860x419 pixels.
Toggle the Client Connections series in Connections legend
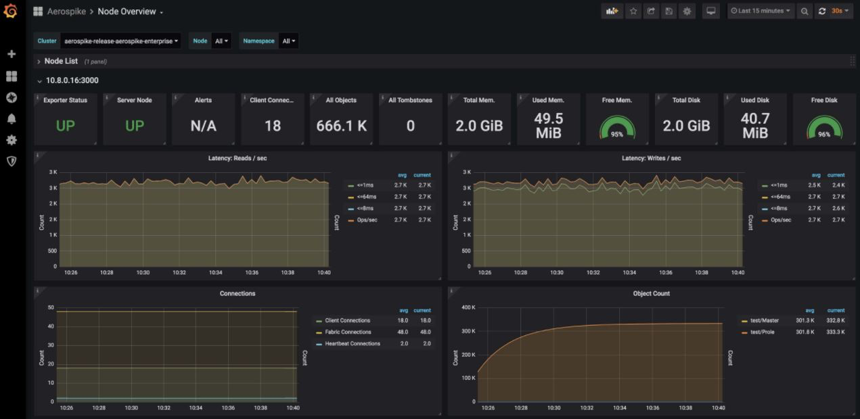click(348, 320)
